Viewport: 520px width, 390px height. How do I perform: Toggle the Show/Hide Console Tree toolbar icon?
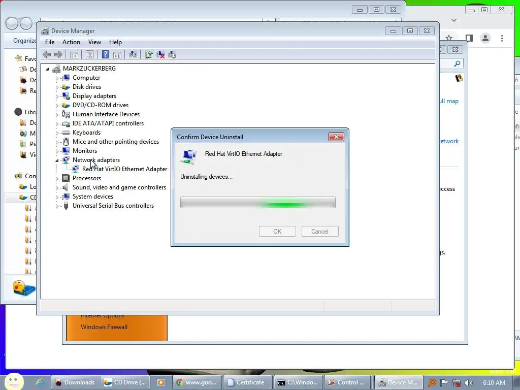(74, 55)
